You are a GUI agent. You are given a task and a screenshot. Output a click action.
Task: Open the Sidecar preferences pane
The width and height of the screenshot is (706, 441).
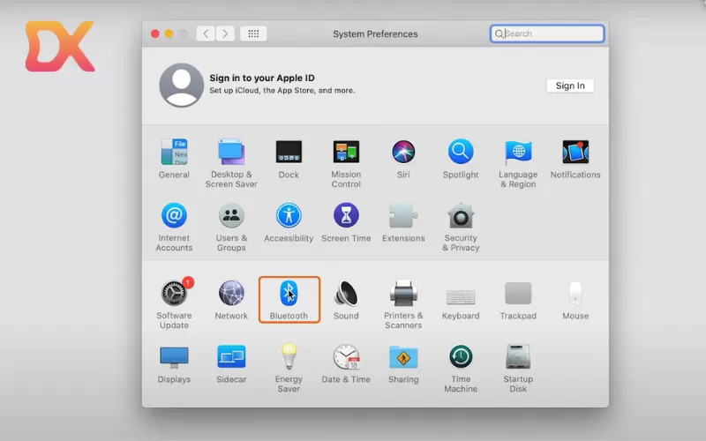coord(231,357)
